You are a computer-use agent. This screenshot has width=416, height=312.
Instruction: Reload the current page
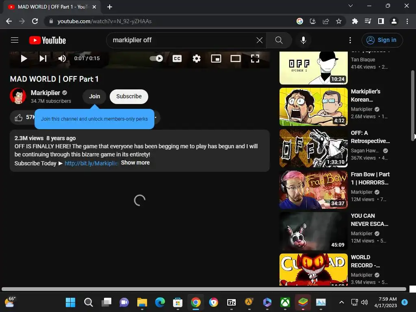35,21
